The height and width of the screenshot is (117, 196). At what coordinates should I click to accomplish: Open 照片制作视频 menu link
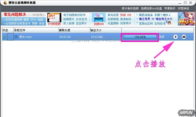[x=130, y=8]
